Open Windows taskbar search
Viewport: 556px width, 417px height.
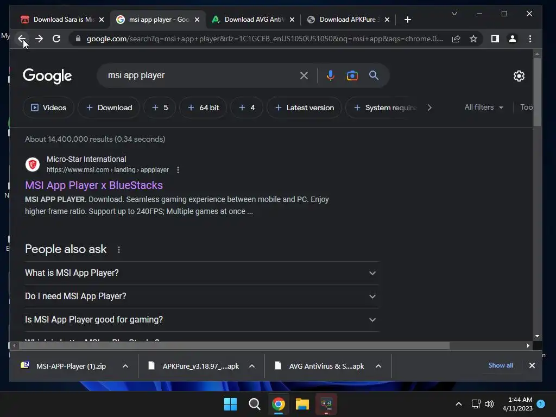click(x=254, y=404)
